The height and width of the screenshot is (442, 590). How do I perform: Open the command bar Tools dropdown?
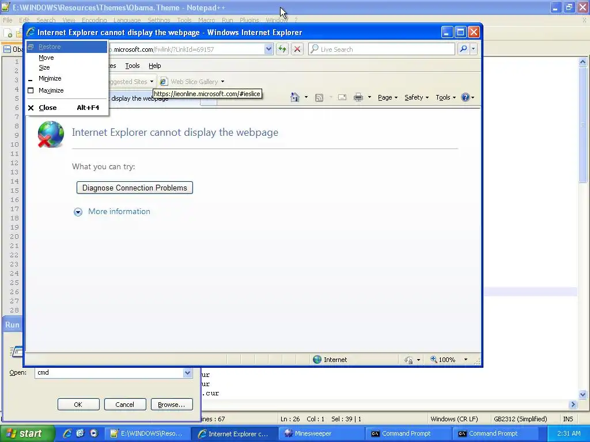(x=445, y=97)
